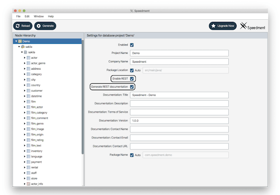Click Documentation: Terms of Service field
280x195 pixels.
pos(179,112)
